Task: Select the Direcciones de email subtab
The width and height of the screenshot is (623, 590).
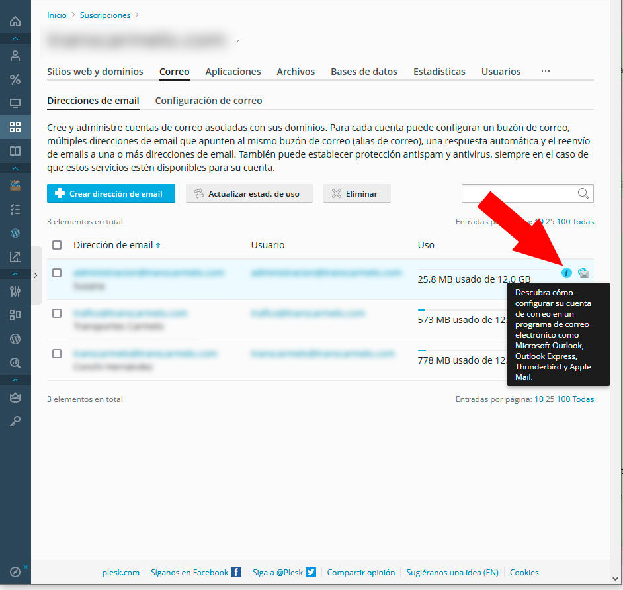Action: point(93,101)
